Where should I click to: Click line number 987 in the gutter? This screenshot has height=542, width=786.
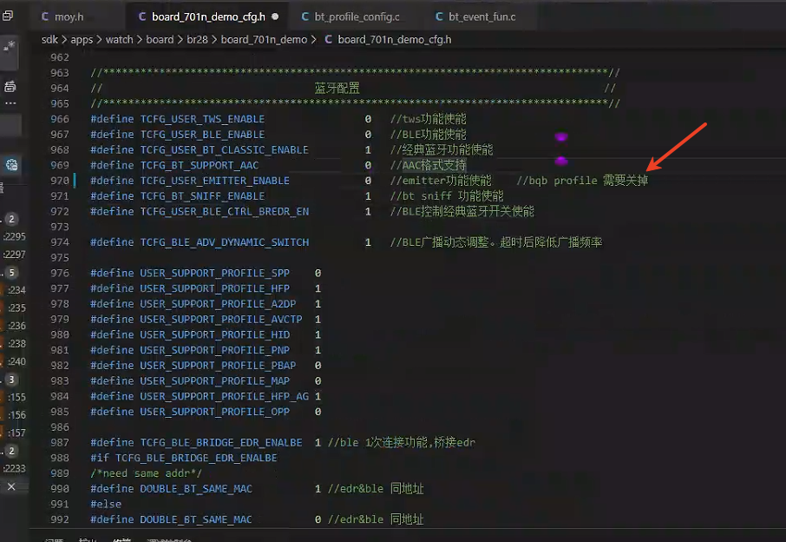click(60, 443)
